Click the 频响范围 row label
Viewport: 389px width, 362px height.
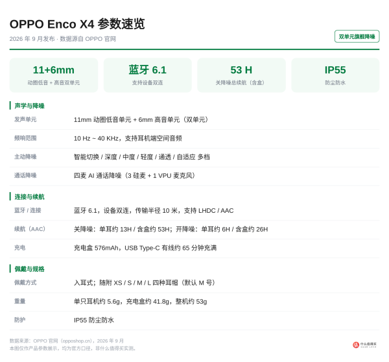coord(25,138)
